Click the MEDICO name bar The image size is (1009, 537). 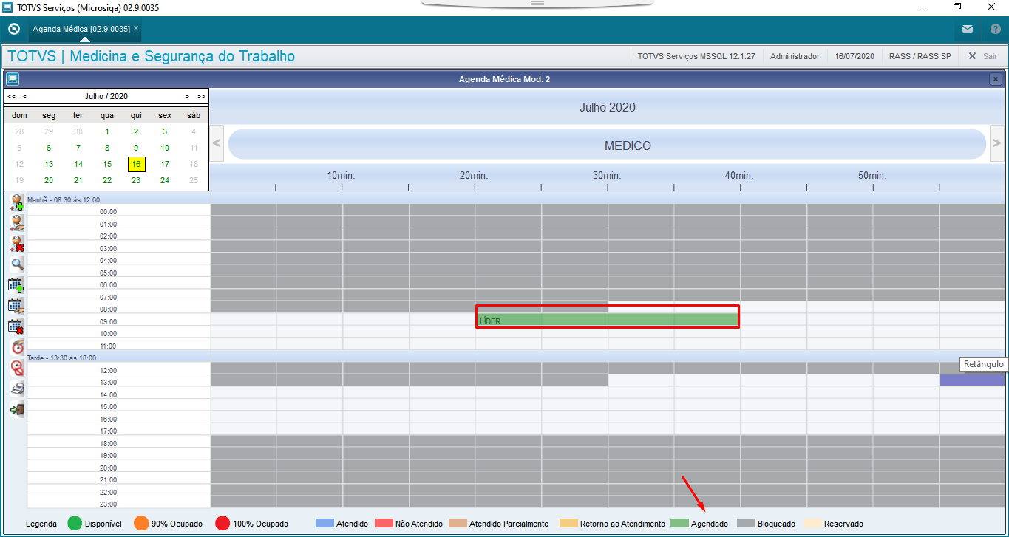click(607, 144)
